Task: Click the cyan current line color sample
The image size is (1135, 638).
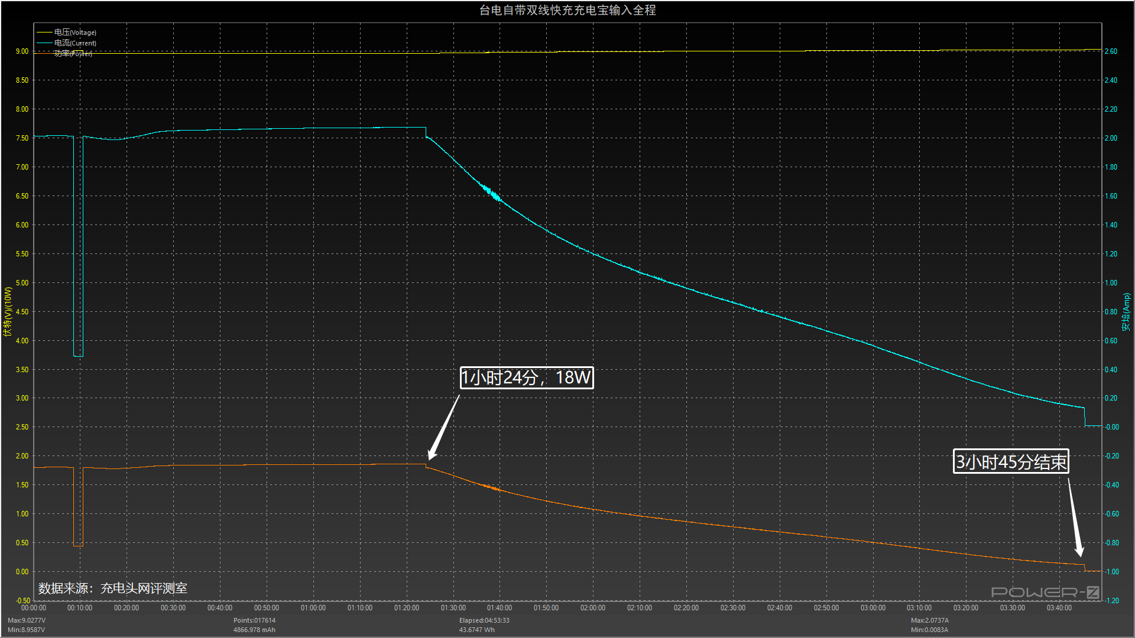Action: coord(44,43)
